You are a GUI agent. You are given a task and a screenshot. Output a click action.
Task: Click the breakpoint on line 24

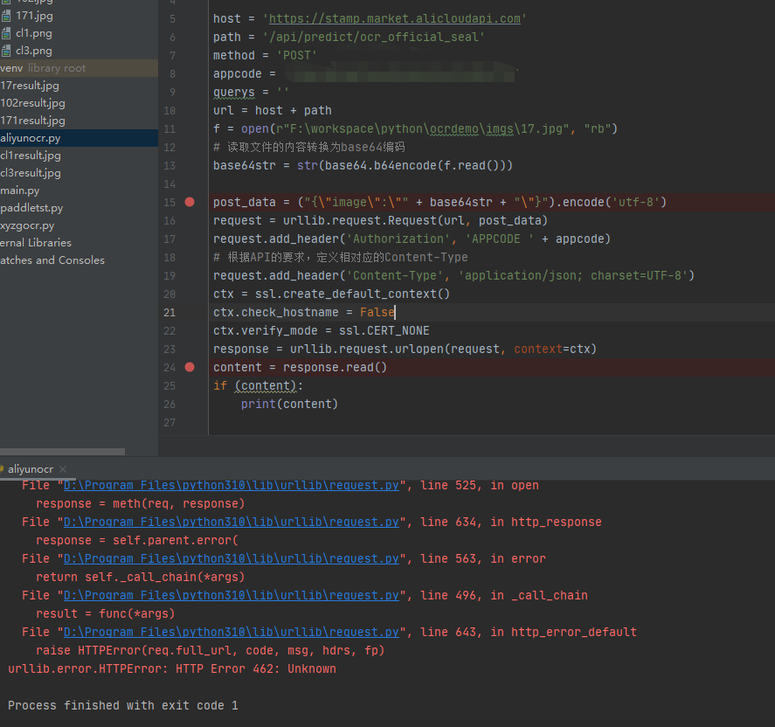pyautogui.click(x=190, y=367)
